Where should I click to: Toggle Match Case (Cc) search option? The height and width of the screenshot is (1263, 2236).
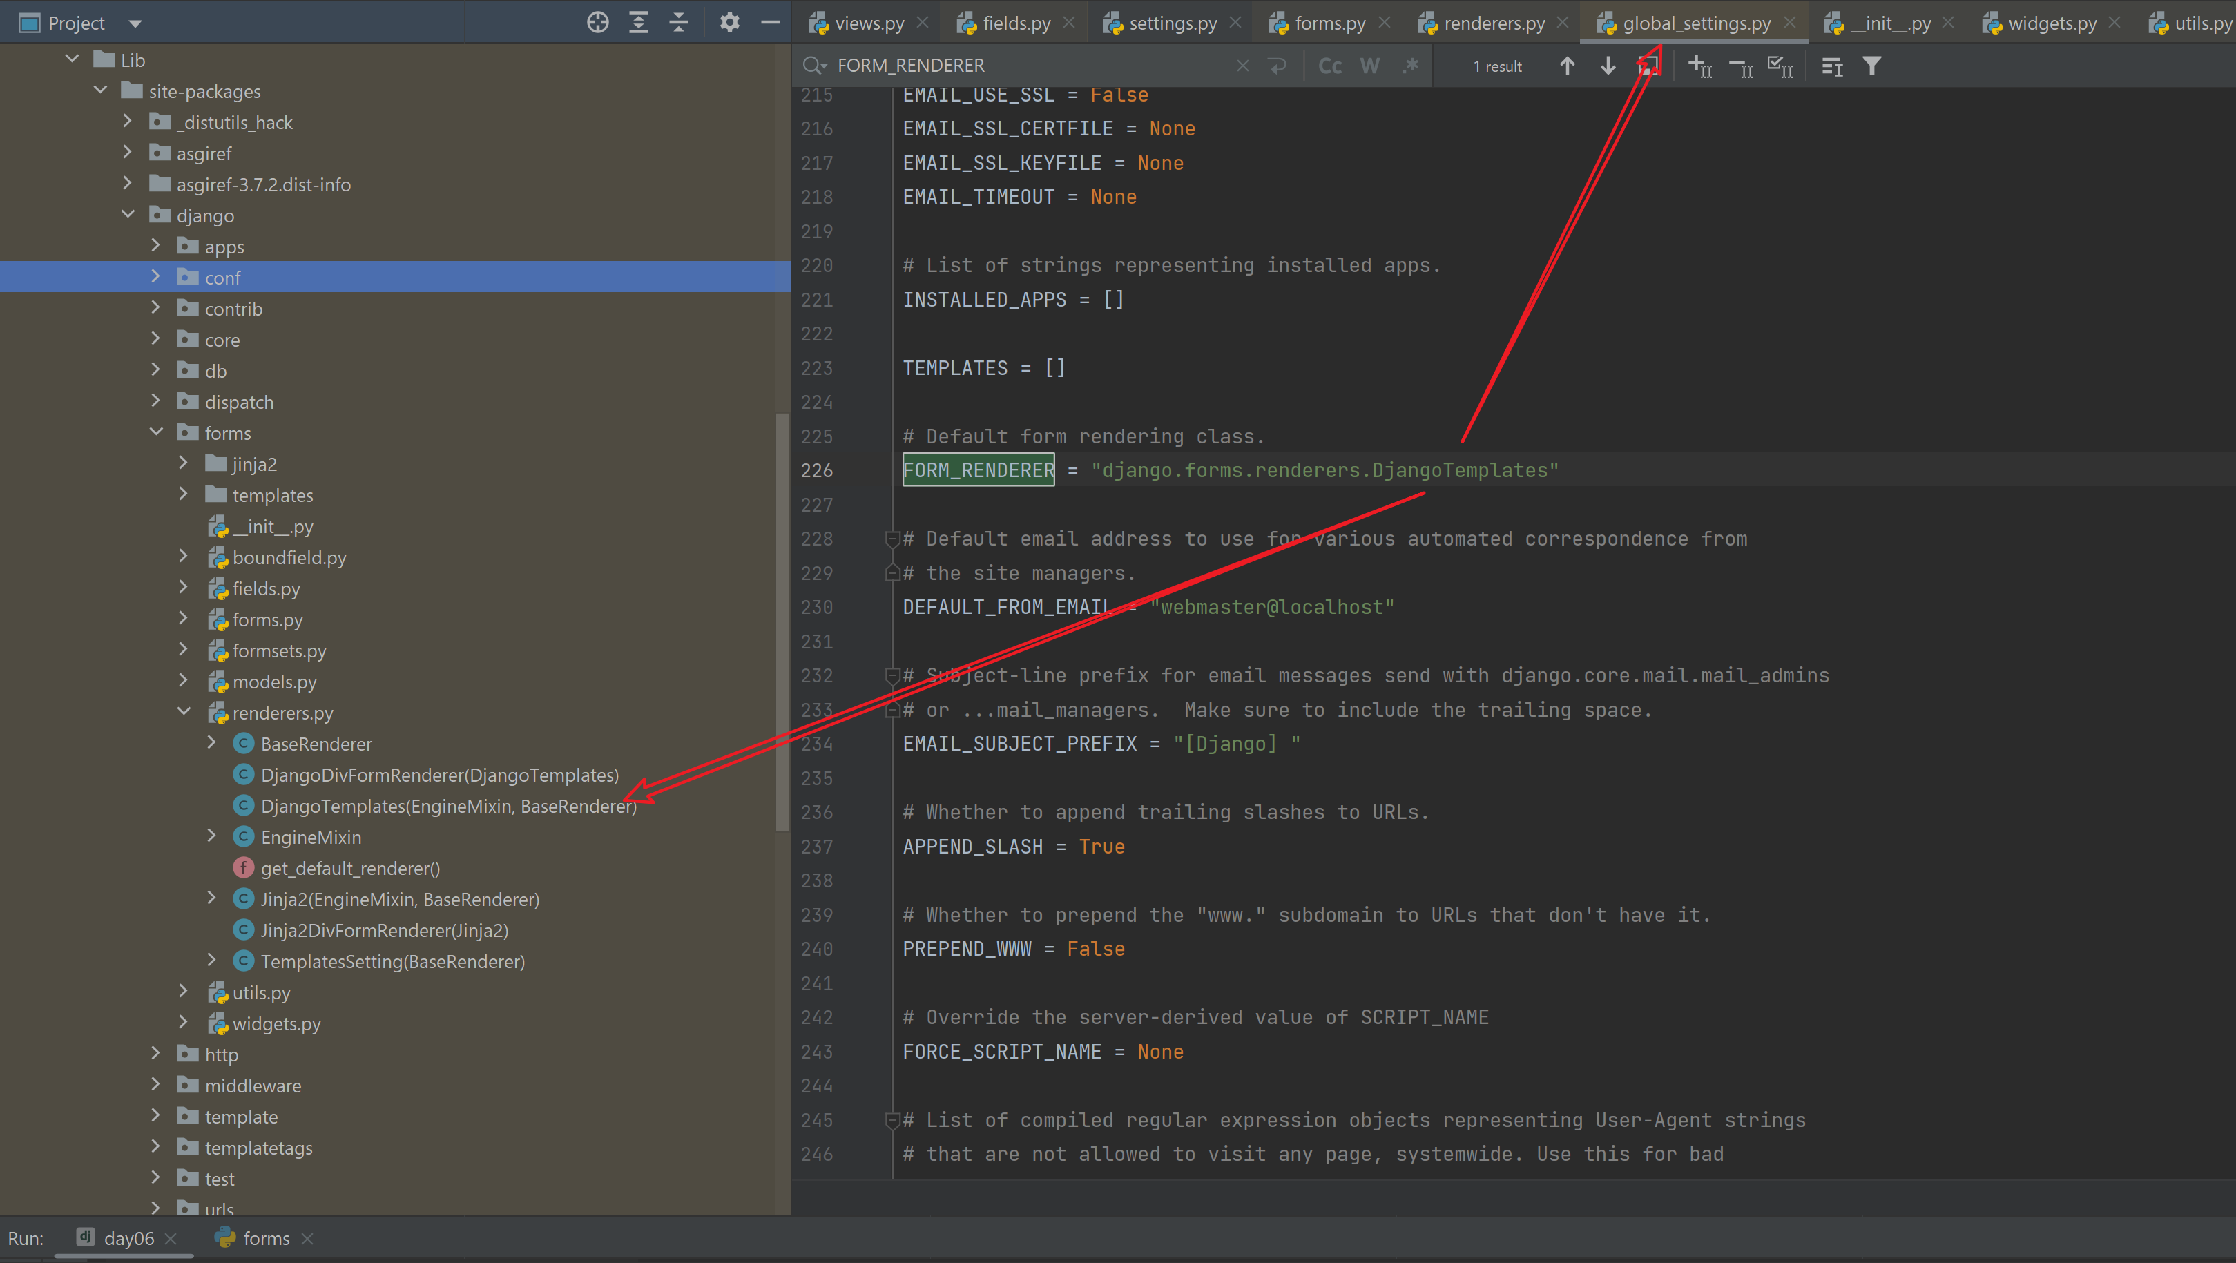click(x=1329, y=66)
